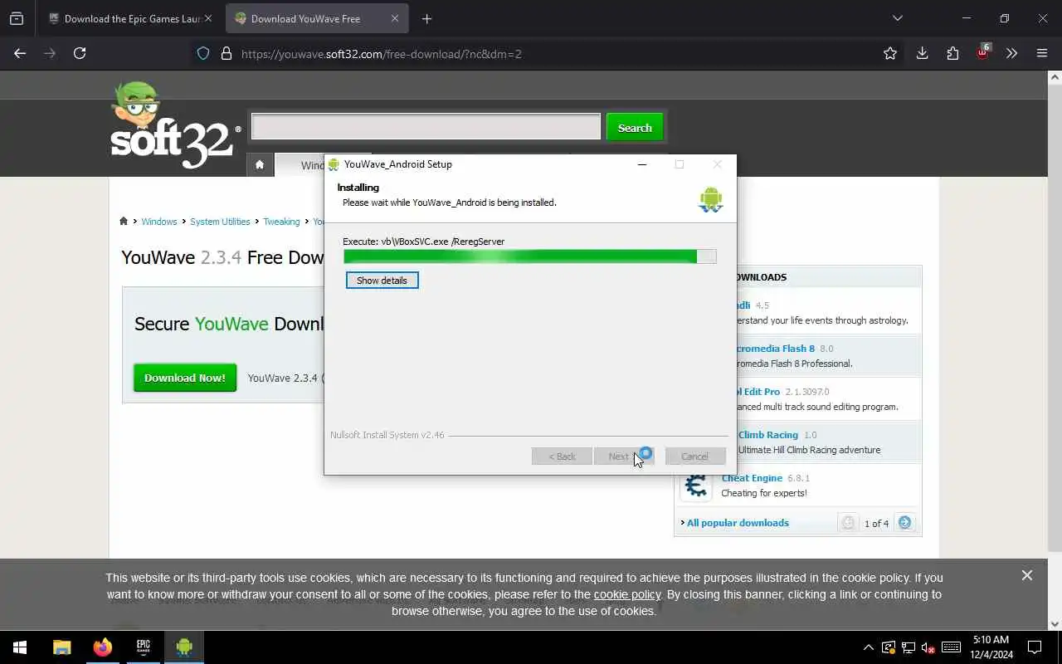Go to previous page of popular downloads
The width and height of the screenshot is (1062, 664).
click(848, 523)
